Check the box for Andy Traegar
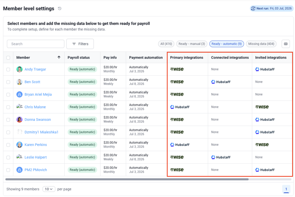 pos(8,70)
